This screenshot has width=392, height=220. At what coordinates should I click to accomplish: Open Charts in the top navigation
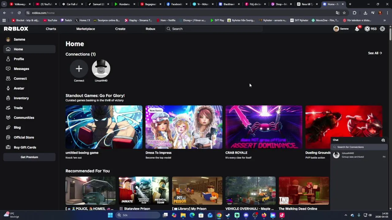coord(51,29)
